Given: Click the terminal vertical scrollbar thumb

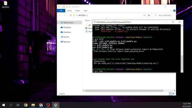Looking at the screenshot, I should [182, 62].
